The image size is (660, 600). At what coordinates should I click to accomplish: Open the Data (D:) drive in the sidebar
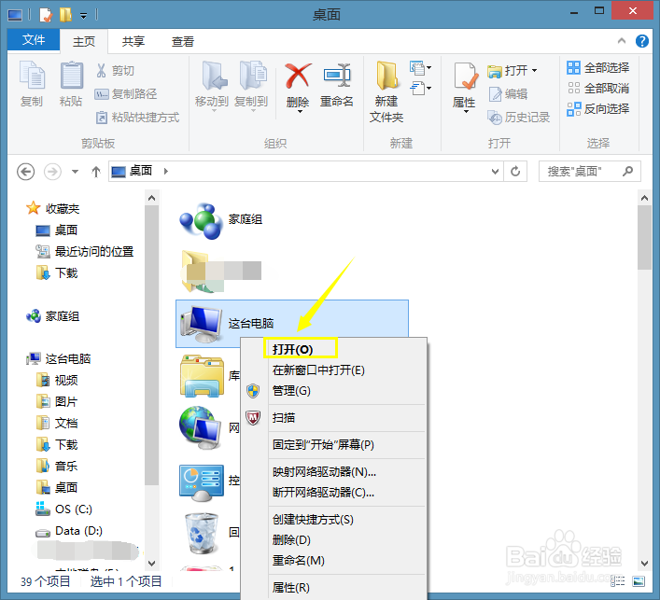point(69,531)
